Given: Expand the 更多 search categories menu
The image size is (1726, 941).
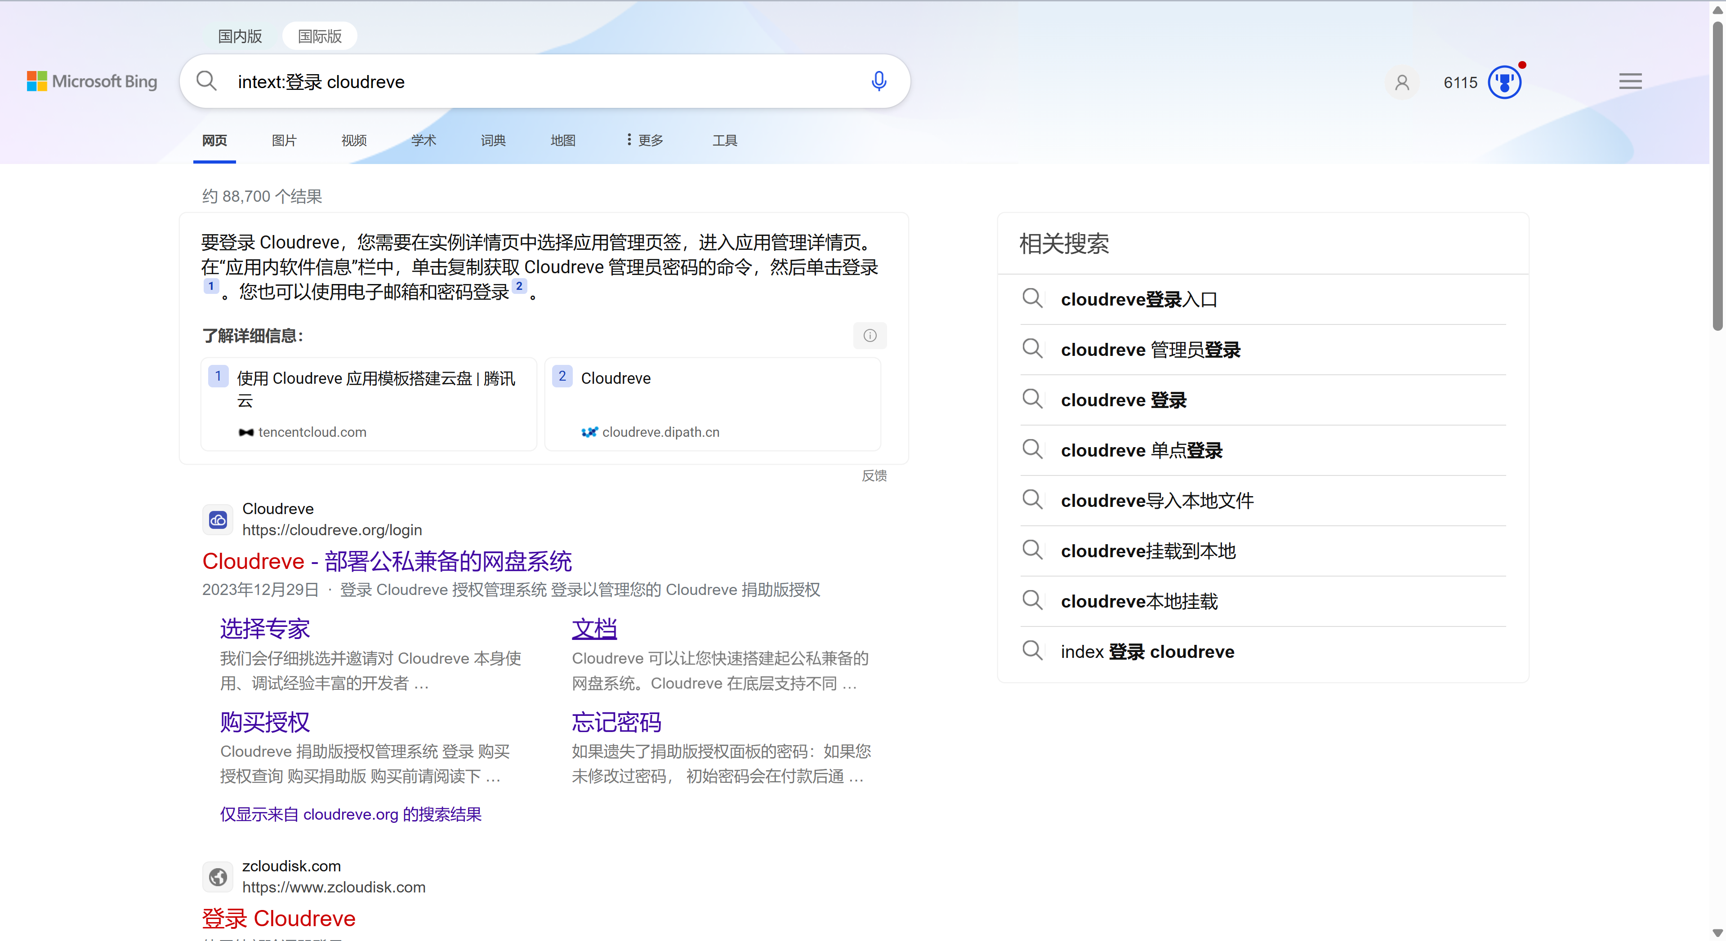Looking at the screenshot, I should 644,140.
